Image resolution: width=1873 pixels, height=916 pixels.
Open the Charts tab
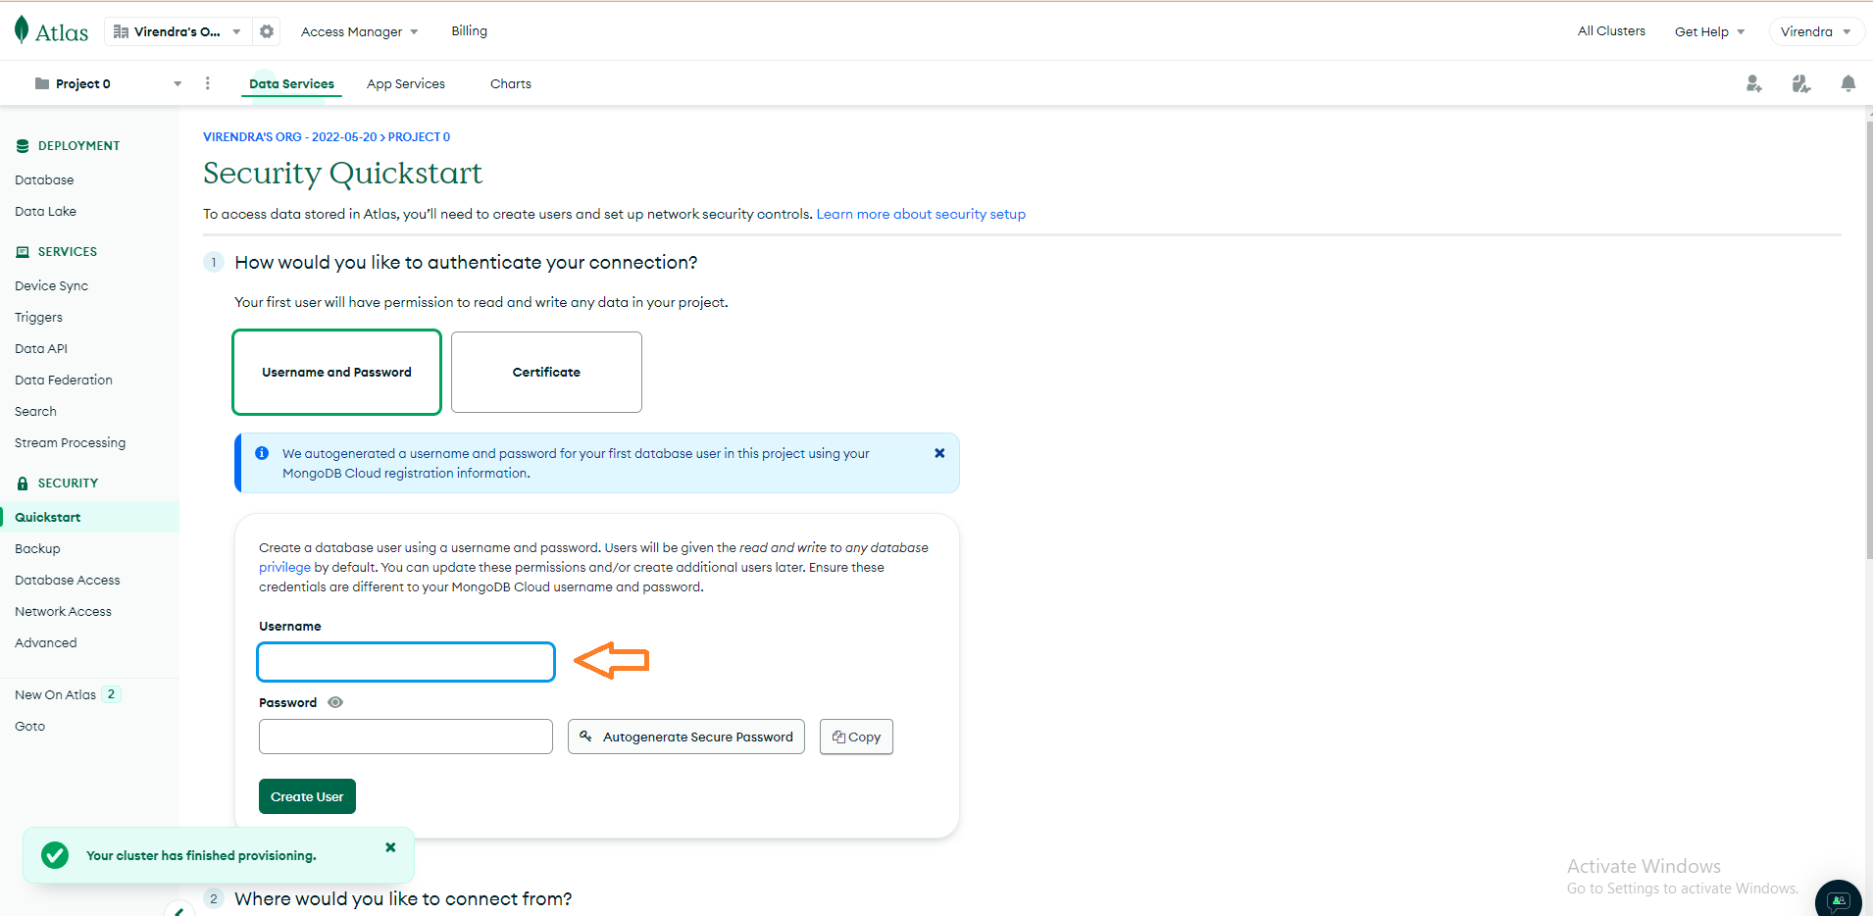pos(510,83)
